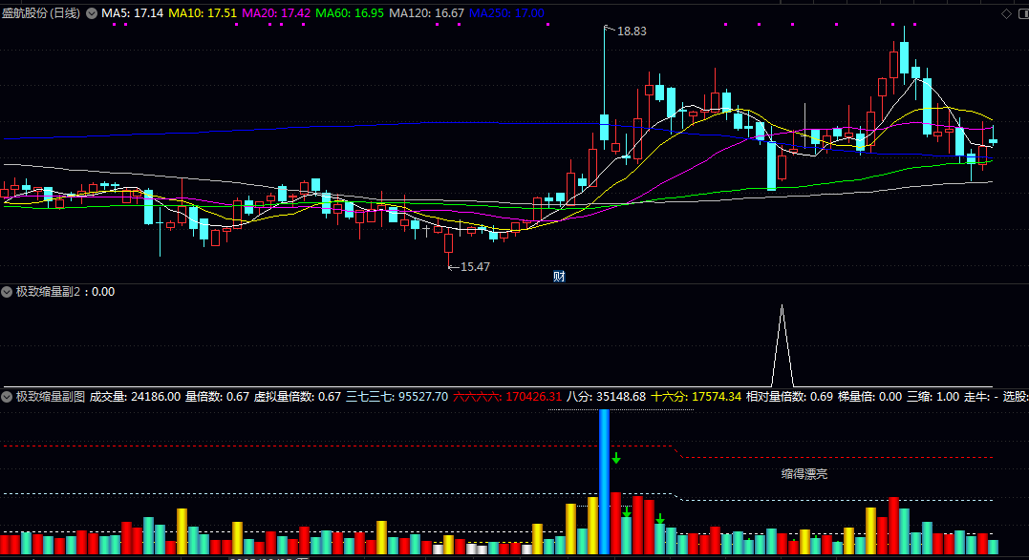Screen dimensions: 1029x560
Task: Click the 相对量倍数: 0.69 value
Action: coord(789,396)
